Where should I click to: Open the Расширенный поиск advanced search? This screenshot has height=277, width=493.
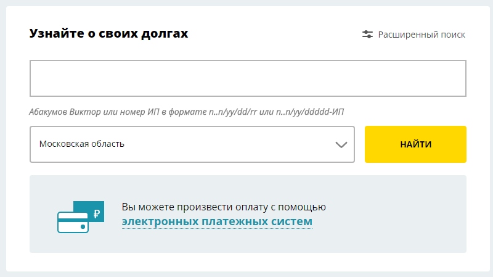(x=421, y=35)
